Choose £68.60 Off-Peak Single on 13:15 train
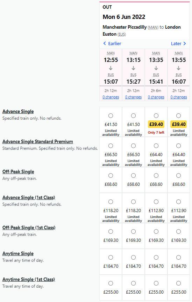192x302 pixels. click(134, 176)
